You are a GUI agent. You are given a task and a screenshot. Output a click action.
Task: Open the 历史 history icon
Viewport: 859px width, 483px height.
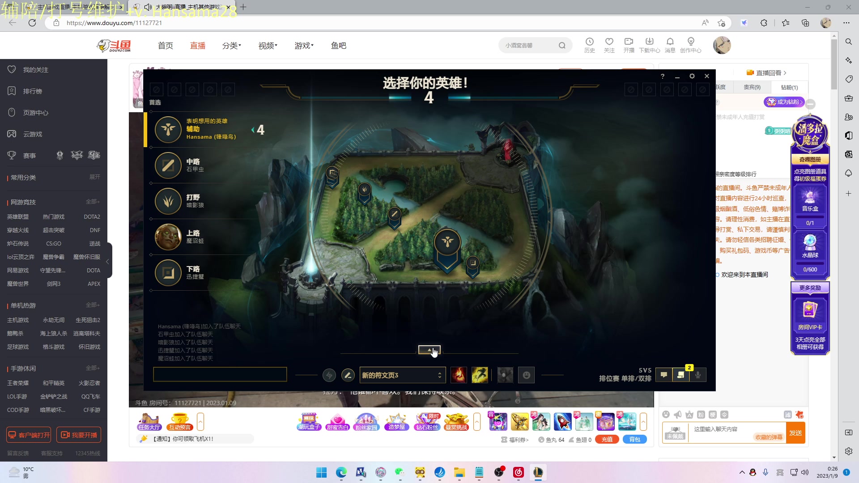click(x=590, y=45)
